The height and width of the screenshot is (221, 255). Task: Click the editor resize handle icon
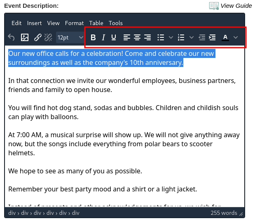click(x=241, y=214)
